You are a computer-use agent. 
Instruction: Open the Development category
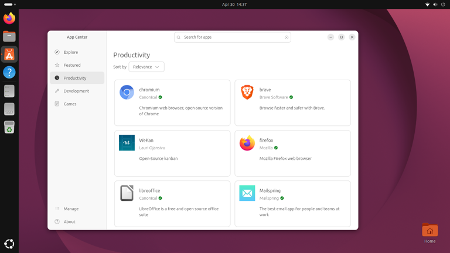pyautogui.click(x=77, y=91)
